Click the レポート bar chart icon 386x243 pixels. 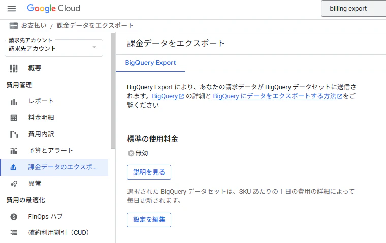tap(14, 101)
